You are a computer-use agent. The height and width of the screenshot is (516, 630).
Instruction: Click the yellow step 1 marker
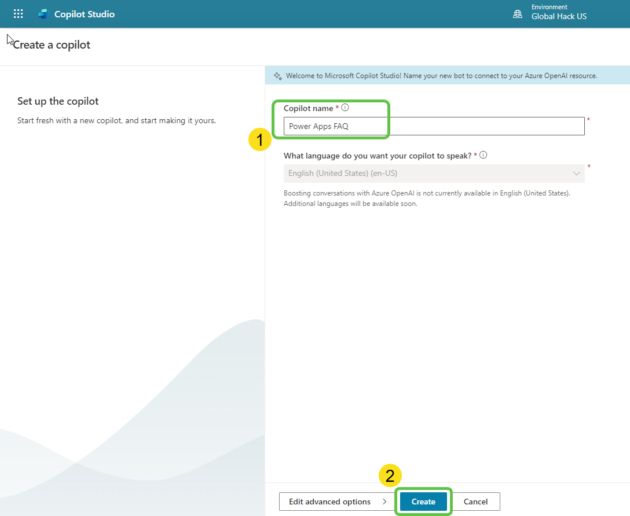[260, 139]
